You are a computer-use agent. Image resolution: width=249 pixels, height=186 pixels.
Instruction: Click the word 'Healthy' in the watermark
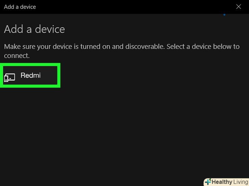222,182
